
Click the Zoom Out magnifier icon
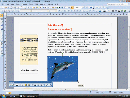pos(84,8)
